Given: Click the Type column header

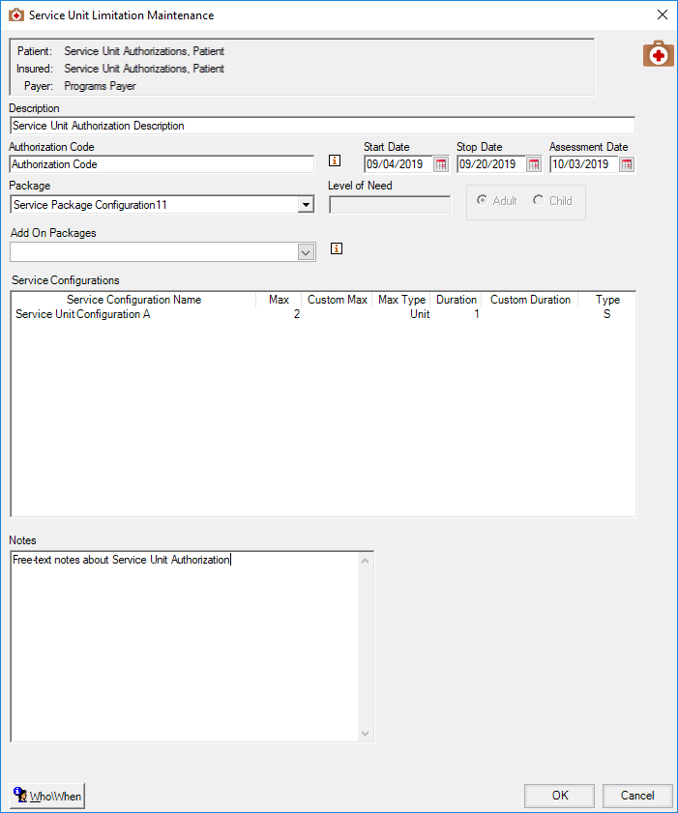Looking at the screenshot, I should pos(607,300).
